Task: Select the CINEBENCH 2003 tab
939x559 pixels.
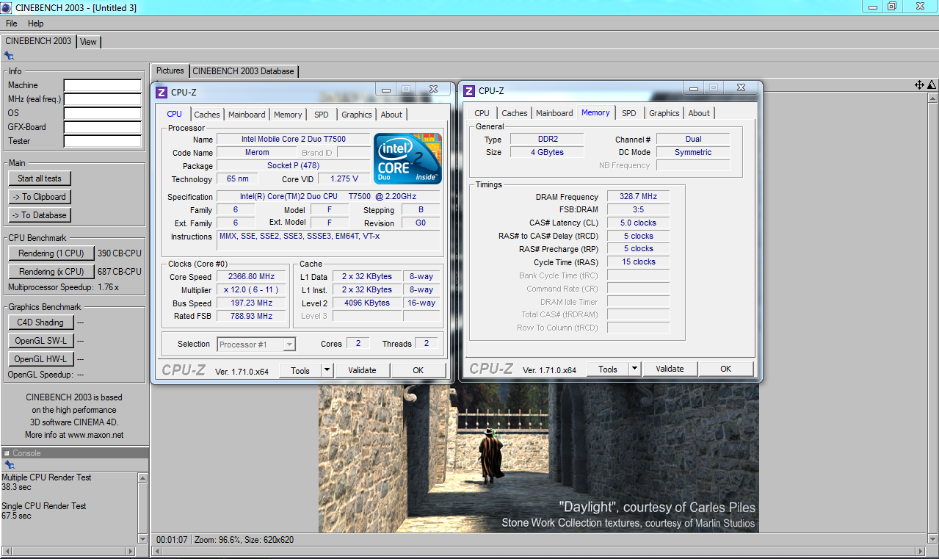Action: [38, 41]
